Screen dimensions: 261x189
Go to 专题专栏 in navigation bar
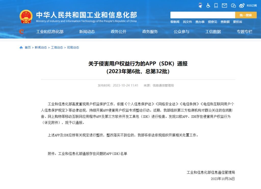(244, 32)
